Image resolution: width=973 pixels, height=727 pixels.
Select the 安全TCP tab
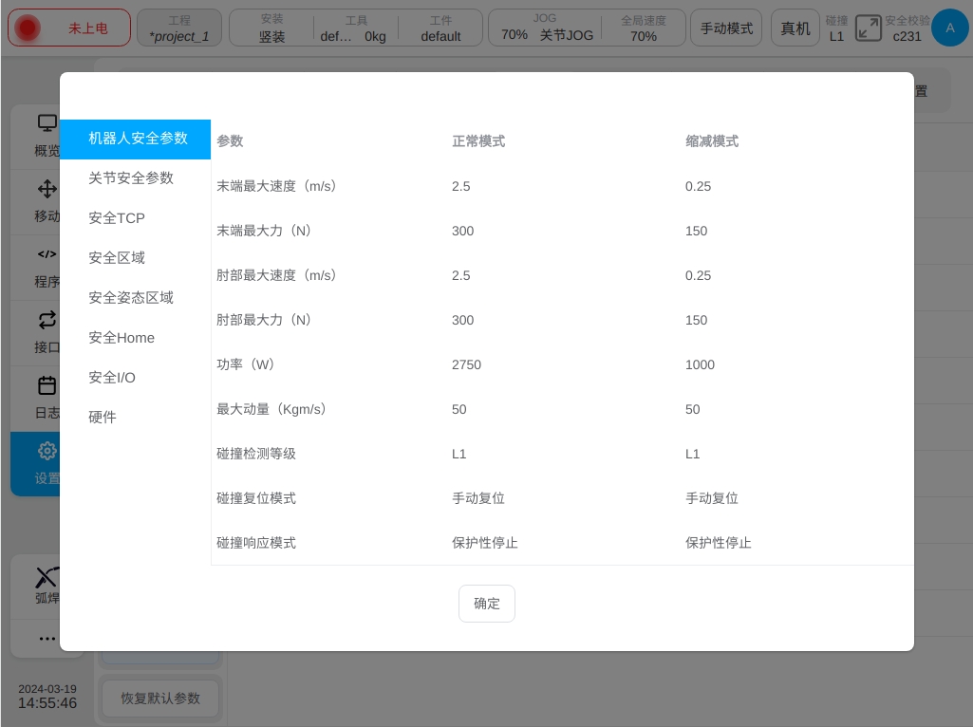117,218
